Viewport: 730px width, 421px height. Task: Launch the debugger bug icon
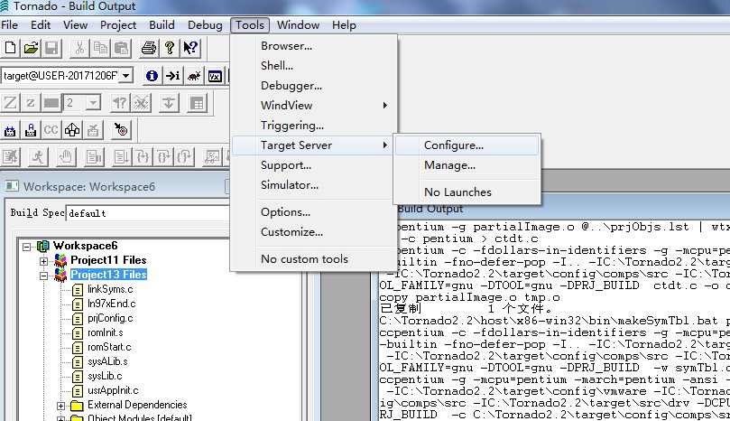(x=194, y=76)
